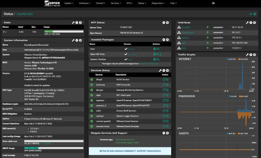The width and height of the screenshot is (261, 158).
Task: Close the Netgate Services And Support widget
Action: [167, 133]
